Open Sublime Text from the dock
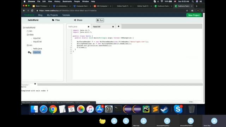The width and height of the screenshot is (226, 127). pyautogui.click(x=155, y=109)
